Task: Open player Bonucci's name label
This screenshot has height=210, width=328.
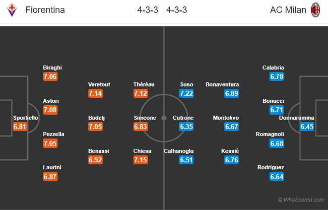Action: pyautogui.click(x=273, y=101)
